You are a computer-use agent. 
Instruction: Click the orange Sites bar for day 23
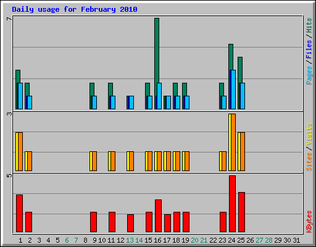(x=224, y=161)
